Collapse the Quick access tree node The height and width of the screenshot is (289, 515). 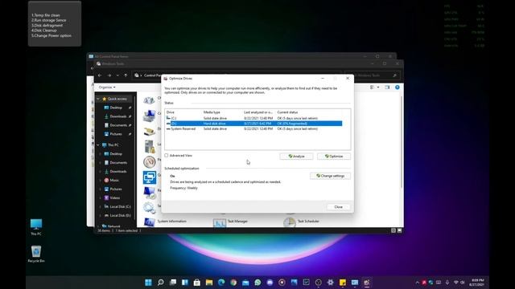98,99
